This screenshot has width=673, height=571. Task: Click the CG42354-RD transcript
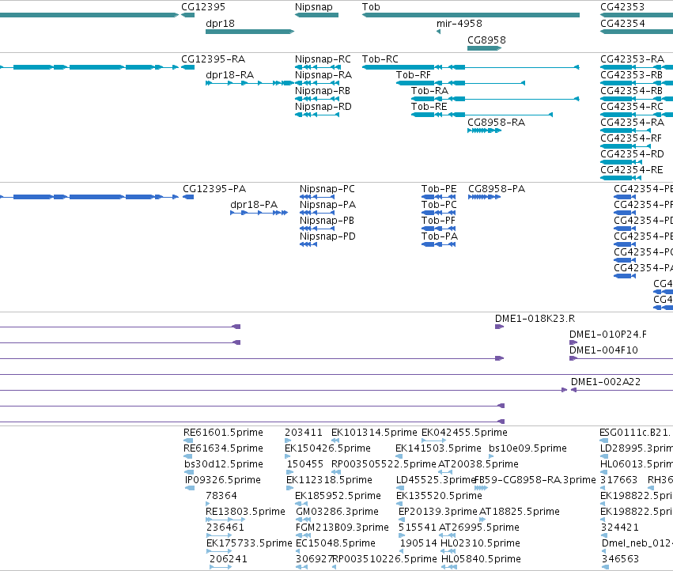pyautogui.click(x=621, y=162)
